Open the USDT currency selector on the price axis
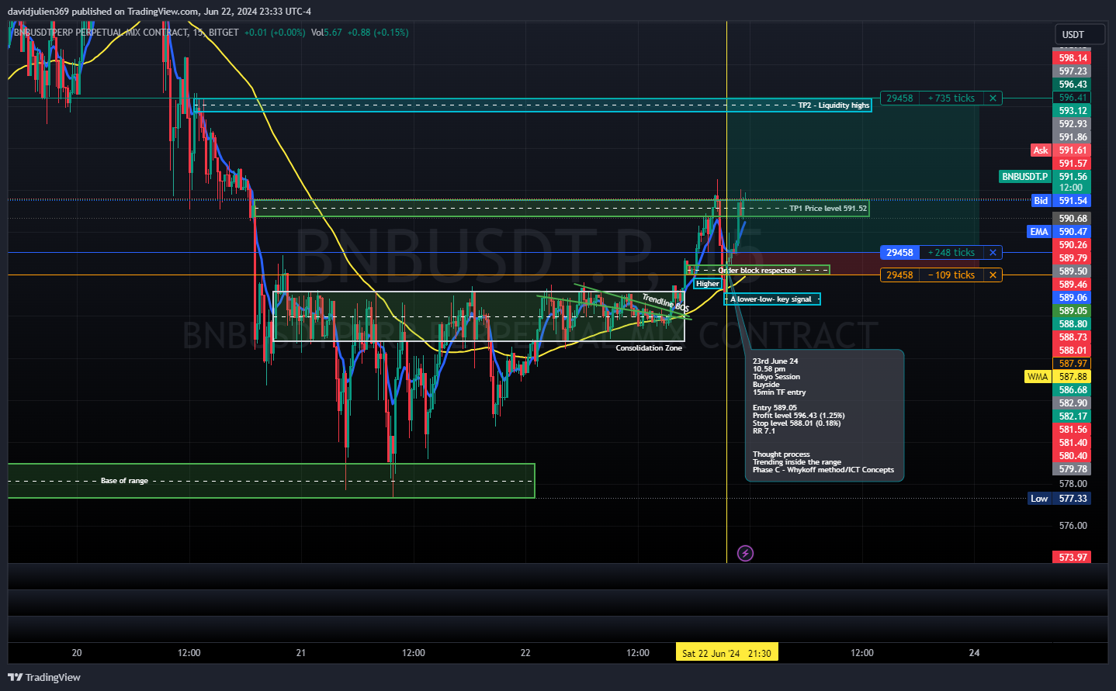The height and width of the screenshot is (691, 1116). click(x=1080, y=35)
